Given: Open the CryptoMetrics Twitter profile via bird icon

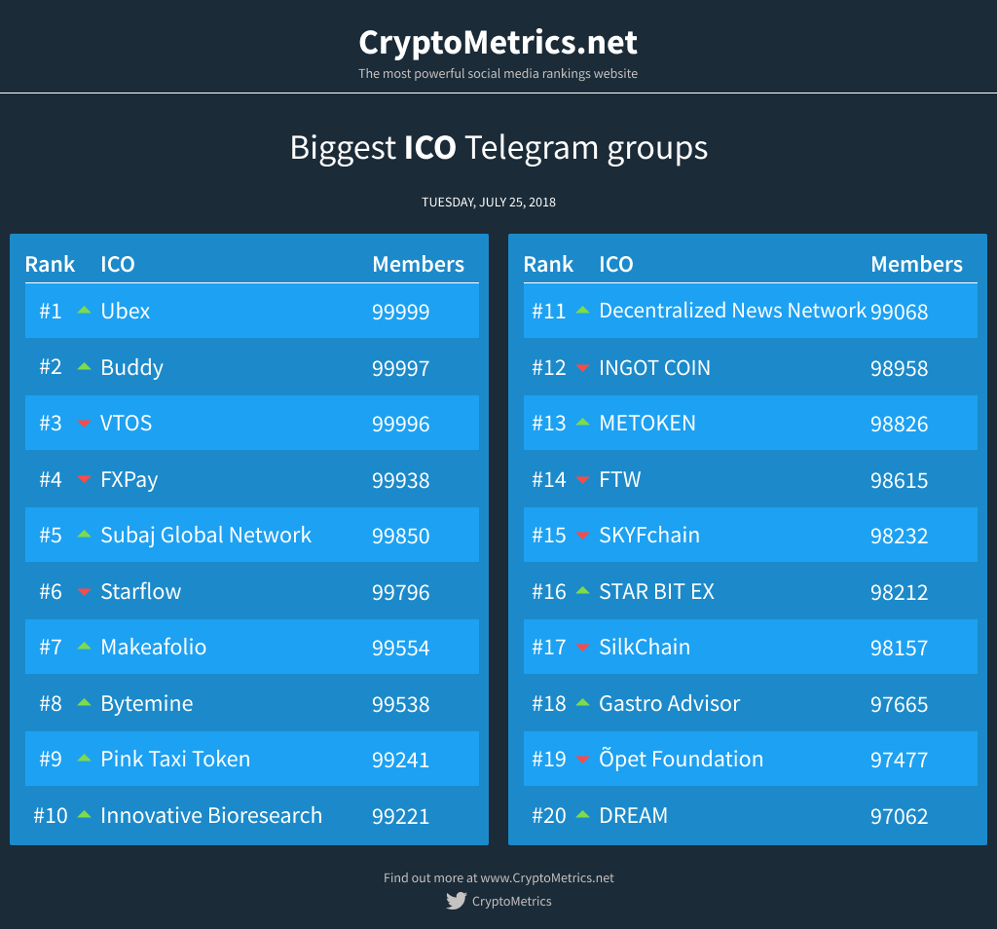Looking at the screenshot, I should pos(456,901).
